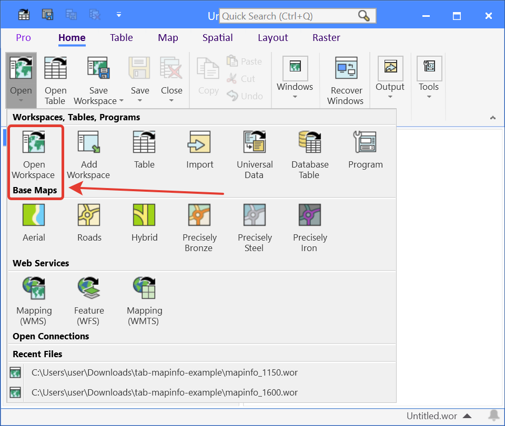Image resolution: width=505 pixels, height=426 pixels.
Task: Open the Spatial ribbon tab
Action: (217, 37)
